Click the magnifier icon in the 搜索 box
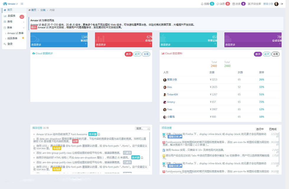The height and width of the screenshot is (189, 289). tap(149, 129)
